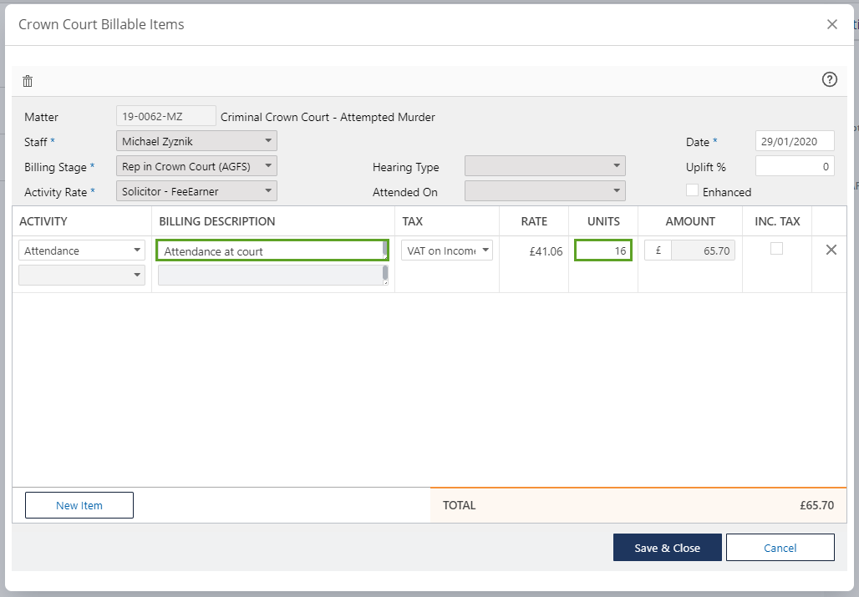Open the Staff dropdown showing Michael Zyznik
Viewport: 859px width, 597px height.
(x=196, y=141)
